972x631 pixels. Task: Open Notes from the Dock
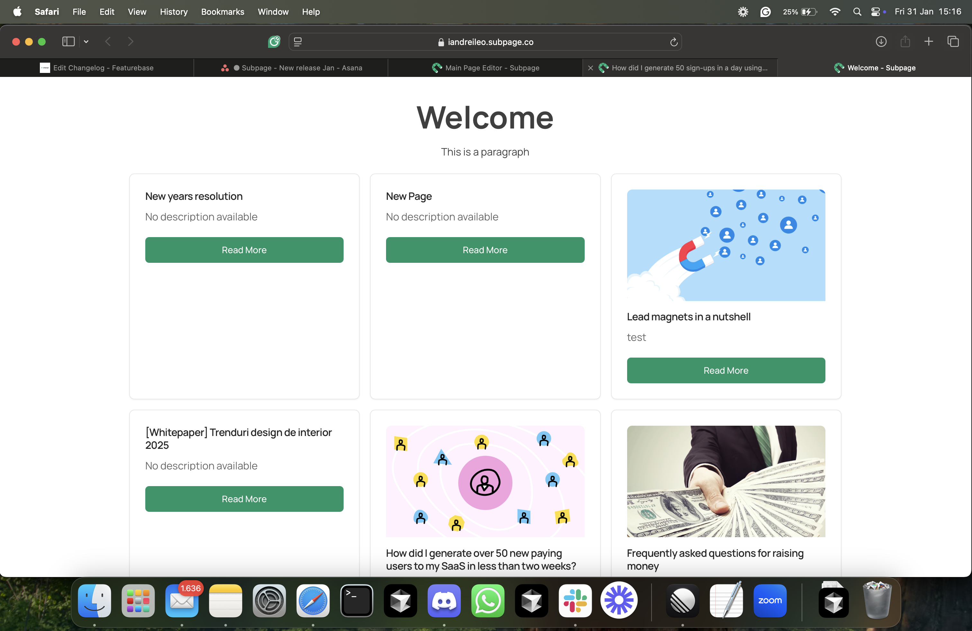coord(225,600)
